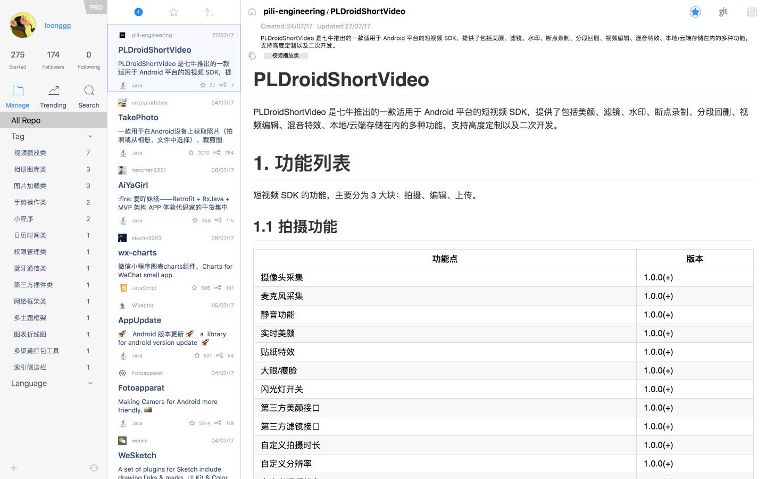Click the star count icon on TakePhoto

tap(191, 153)
